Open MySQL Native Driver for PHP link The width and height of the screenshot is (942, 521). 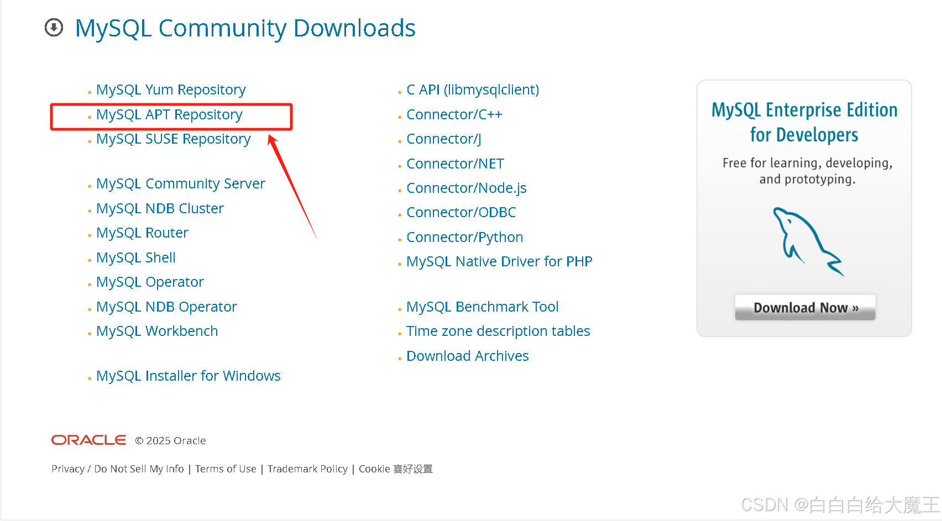[499, 261]
